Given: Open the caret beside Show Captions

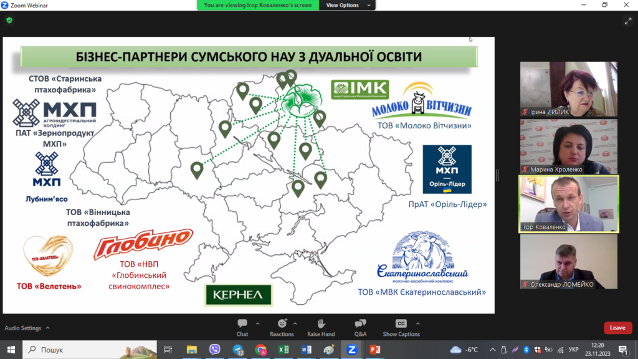Looking at the screenshot, I should tap(417, 323).
